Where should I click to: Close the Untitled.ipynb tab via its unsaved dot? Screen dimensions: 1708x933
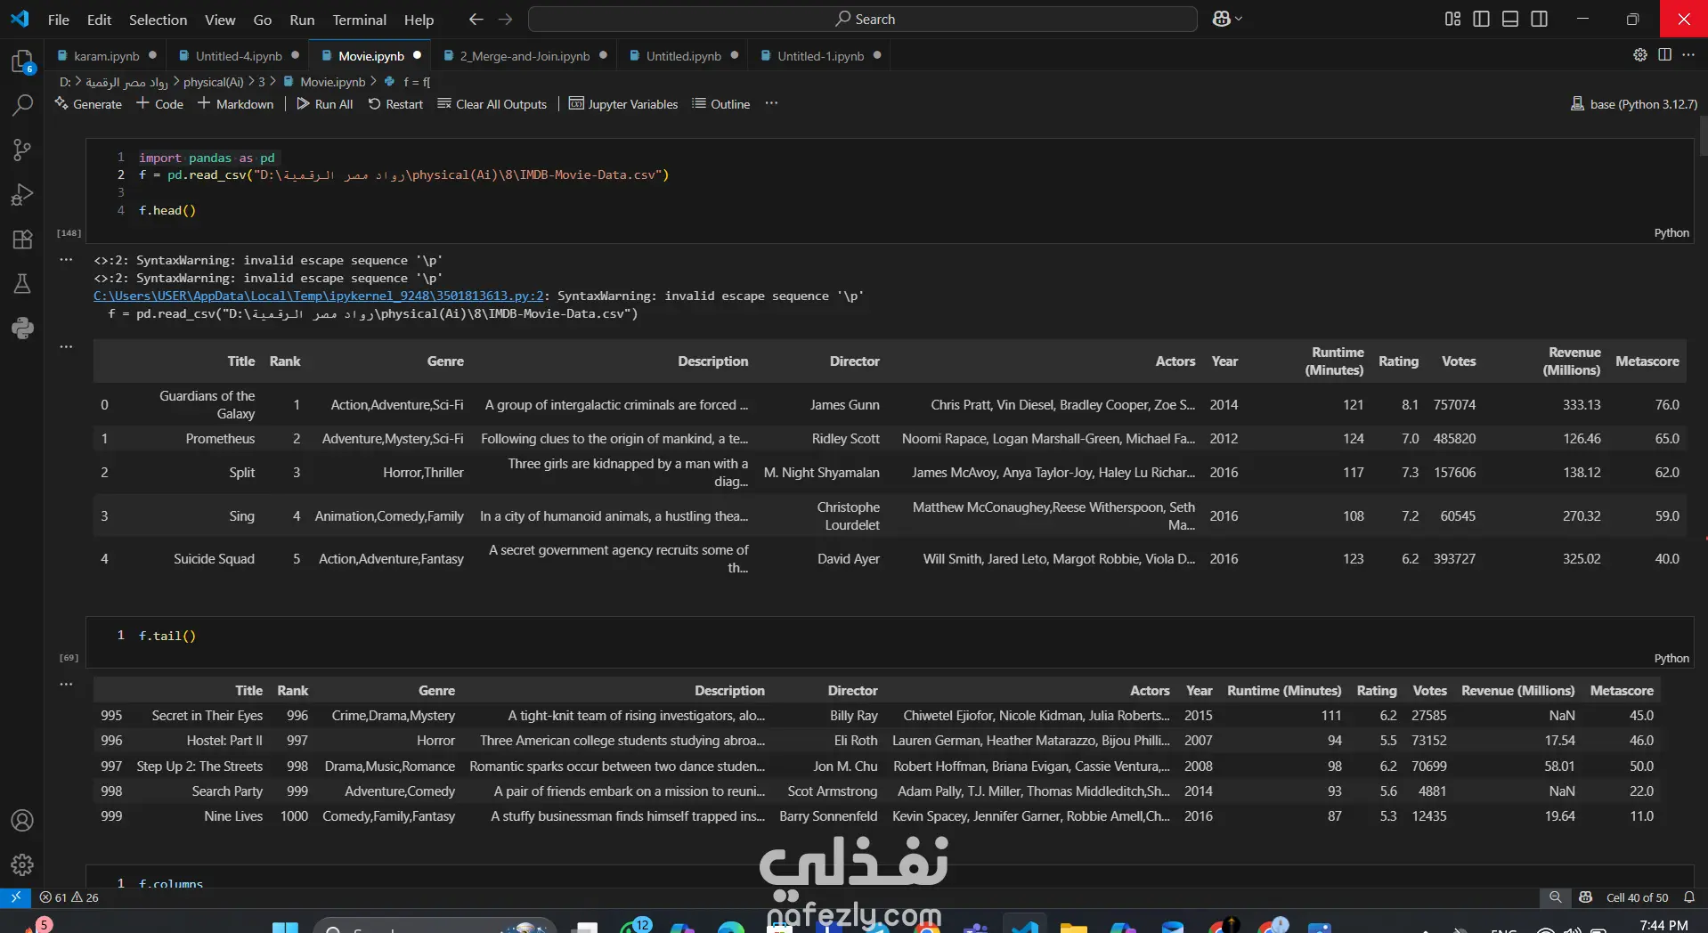(x=735, y=55)
